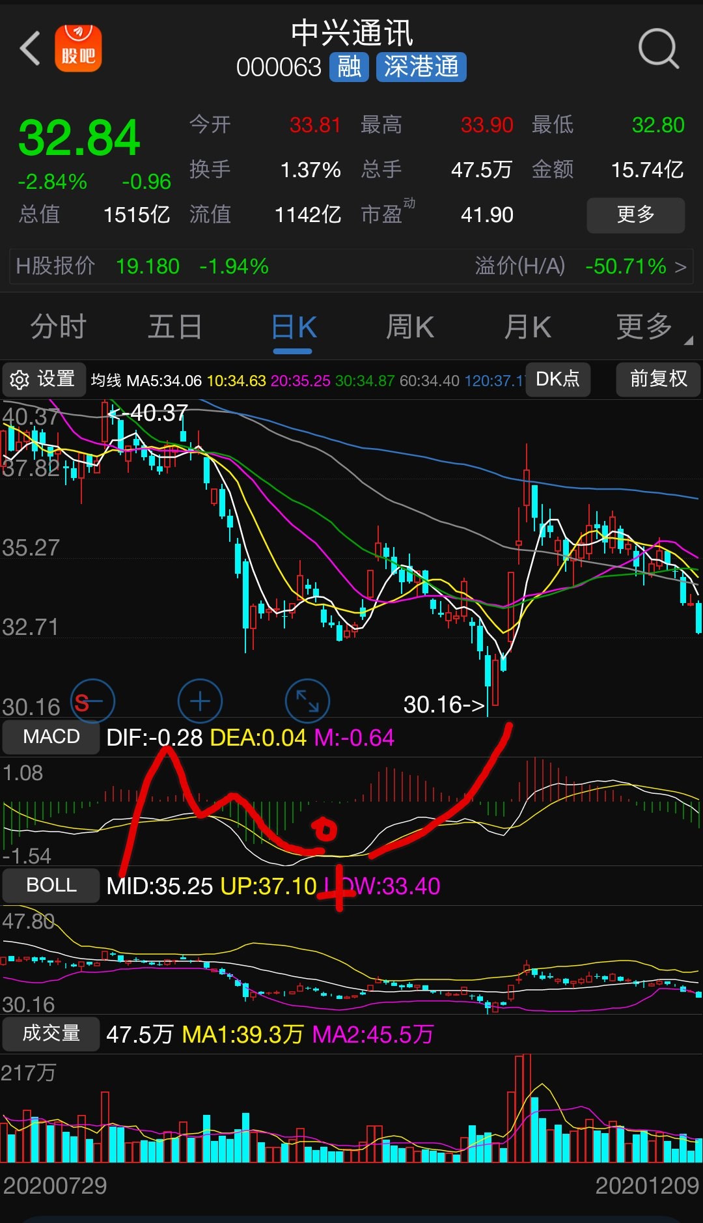Tap 总手 47.5万 value
The image size is (703, 1223).
[482, 170]
